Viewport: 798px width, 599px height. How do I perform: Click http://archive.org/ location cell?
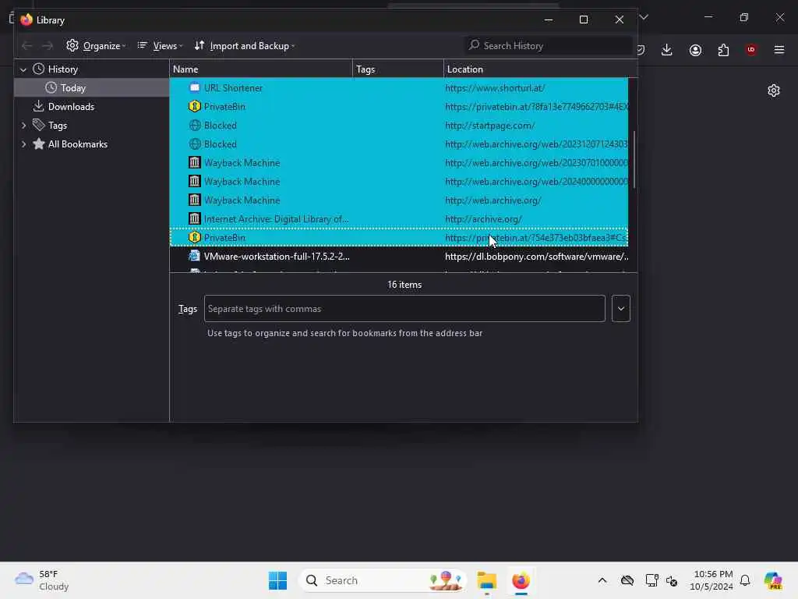(483, 219)
